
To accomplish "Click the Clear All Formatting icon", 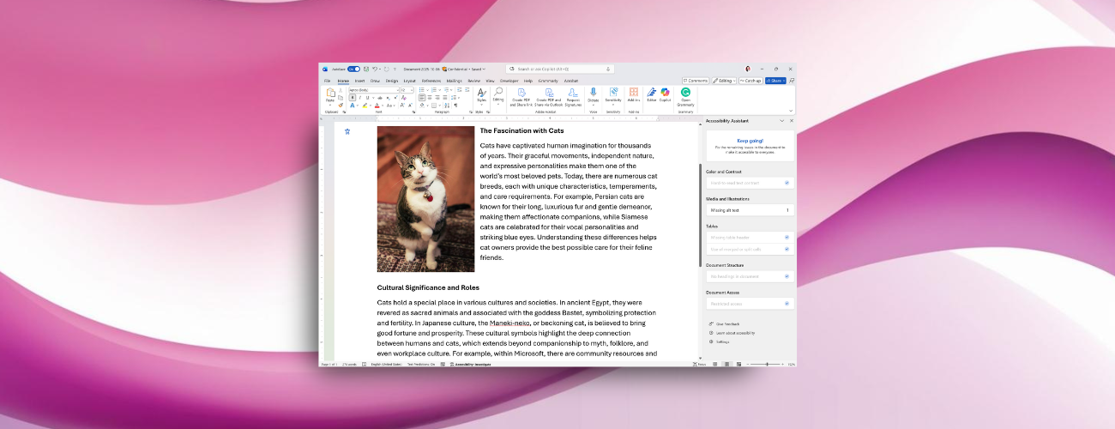I will pyautogui.click(x=404, y=98).
